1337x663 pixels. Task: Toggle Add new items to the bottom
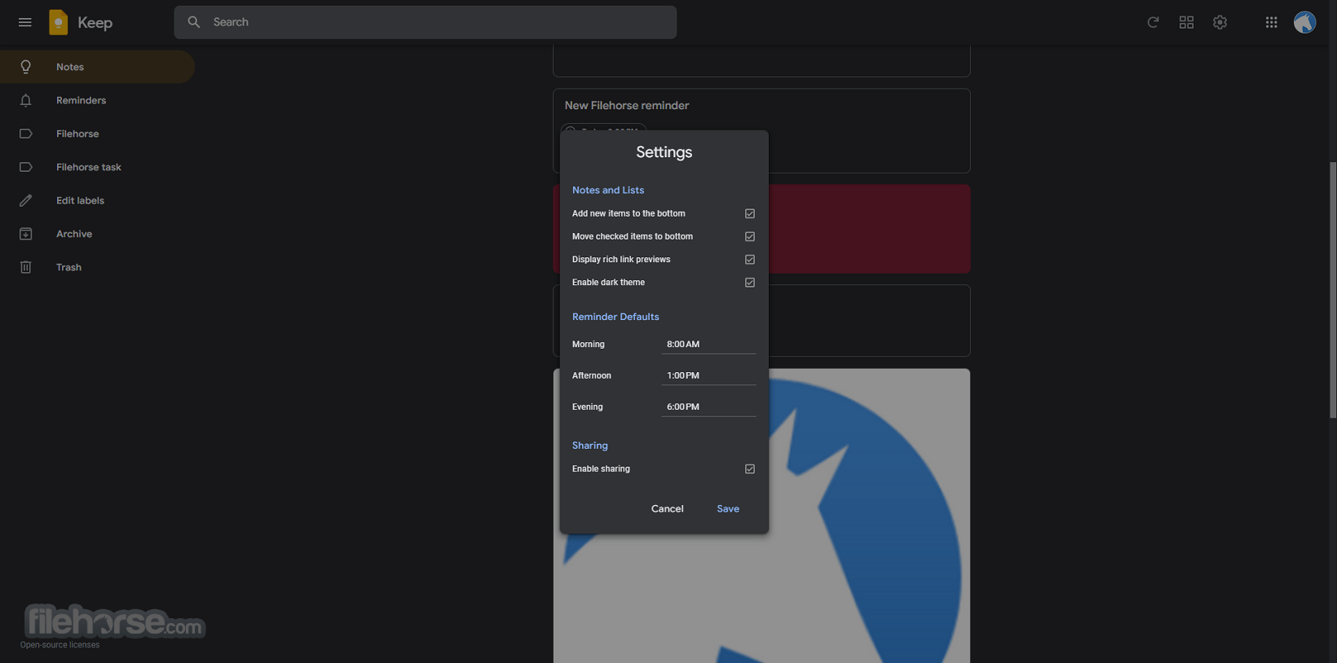point(750,213)
